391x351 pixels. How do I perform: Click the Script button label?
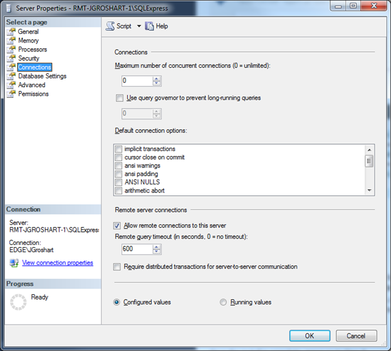(x=124, y=26)
